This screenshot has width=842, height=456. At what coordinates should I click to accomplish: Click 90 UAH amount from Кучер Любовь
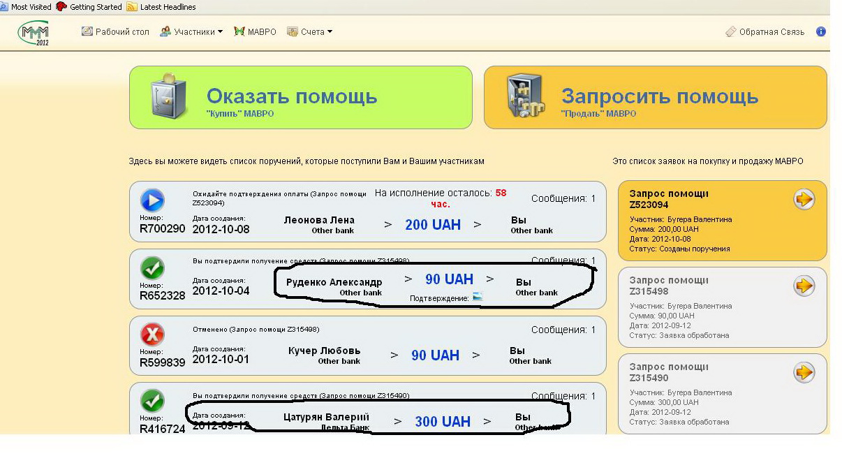436,355
